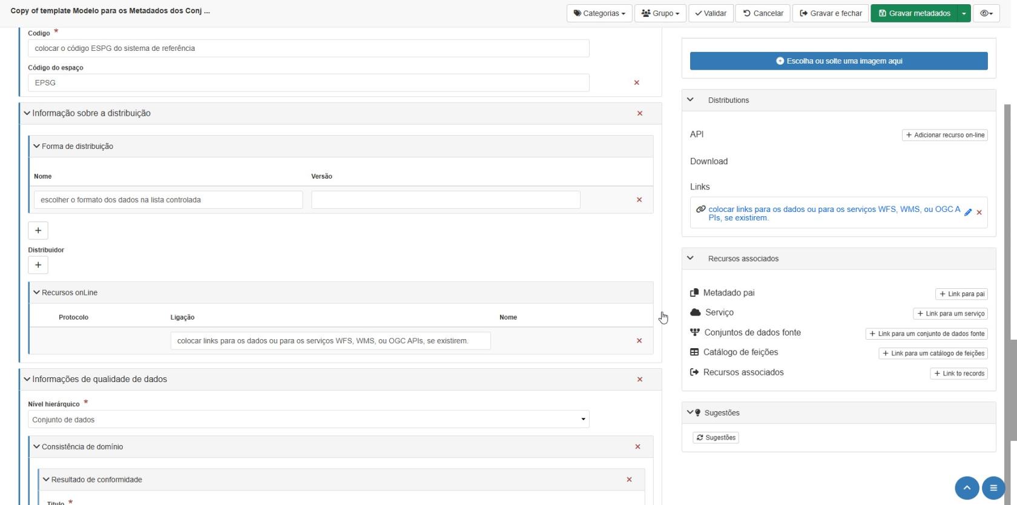Click Adicionar recurso on-line button
Viewport: 1017px width, 505px height.
[x=944, y=135]
